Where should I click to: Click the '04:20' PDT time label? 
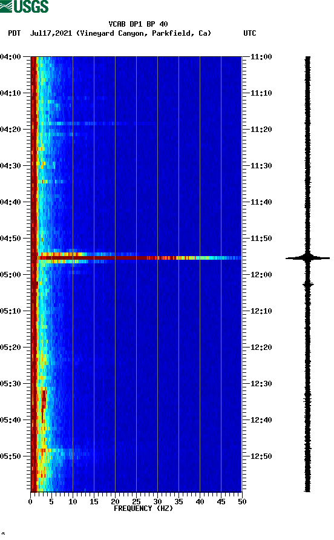click(x=10, y=130)
